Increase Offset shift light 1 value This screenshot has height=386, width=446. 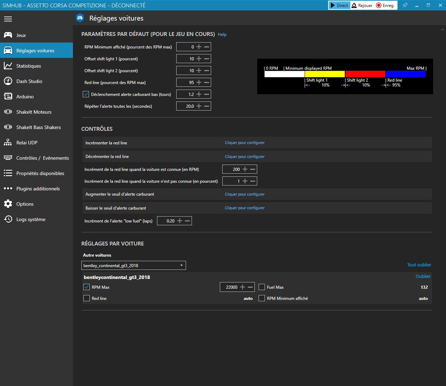click(x=199, y=59)
